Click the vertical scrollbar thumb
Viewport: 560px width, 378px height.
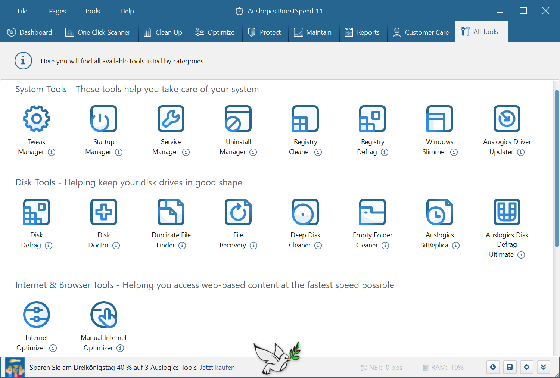tap(557, 168)
